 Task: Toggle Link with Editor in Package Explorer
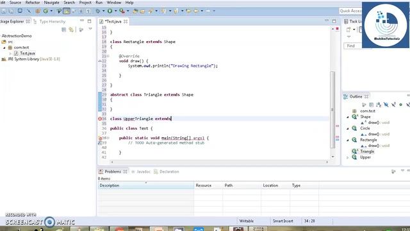pos(71,30)
